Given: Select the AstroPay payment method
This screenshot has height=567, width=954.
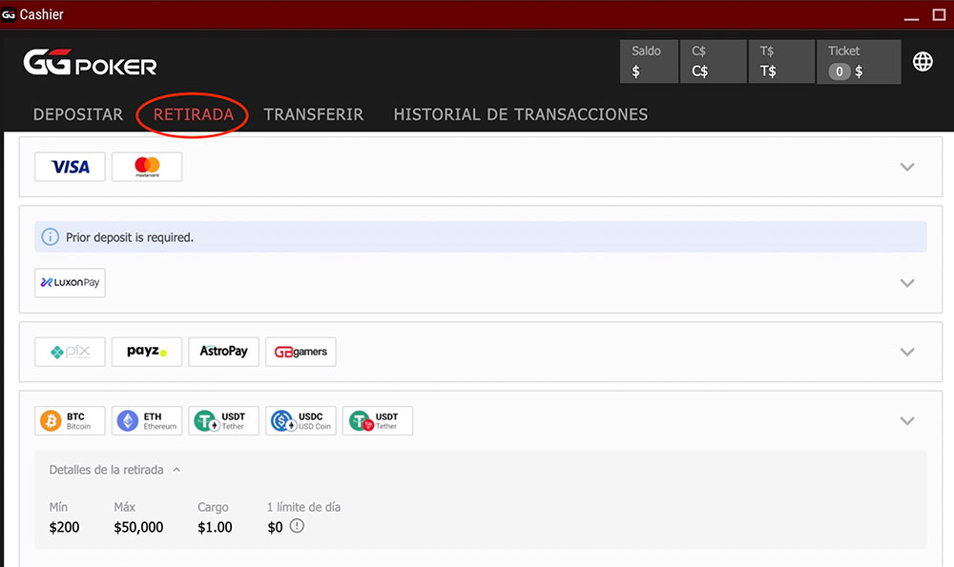Looking at the screenshot, I should [x=223, y=351].
